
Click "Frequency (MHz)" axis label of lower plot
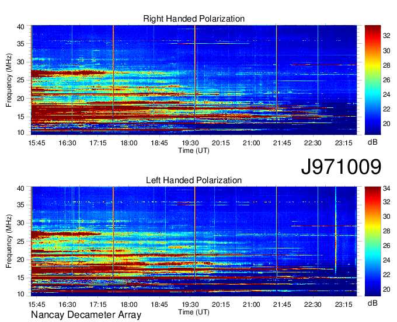[x=9, y=242]
